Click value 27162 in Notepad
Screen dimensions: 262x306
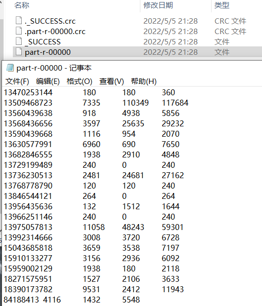(x=173, y=175)
